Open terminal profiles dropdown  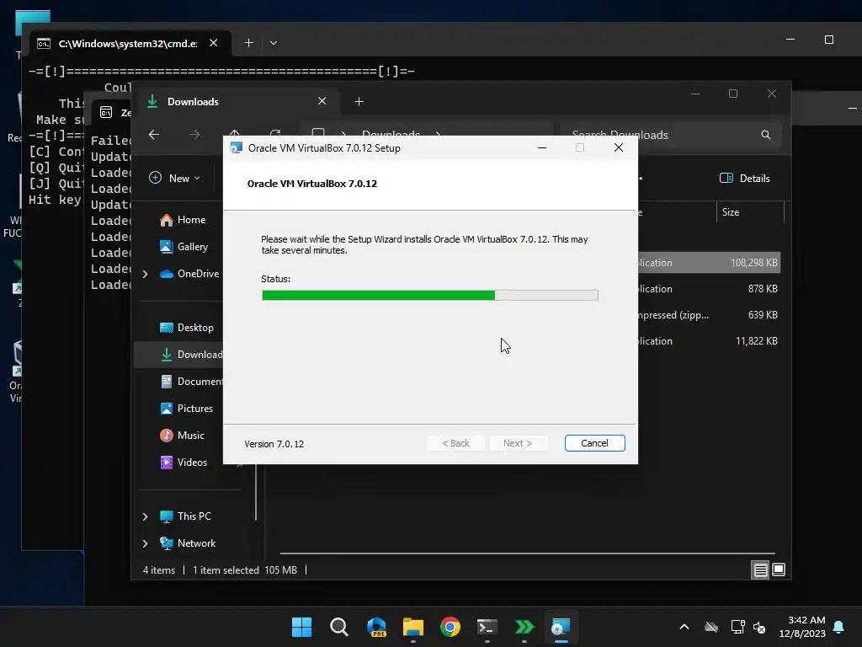click(274, 43)
